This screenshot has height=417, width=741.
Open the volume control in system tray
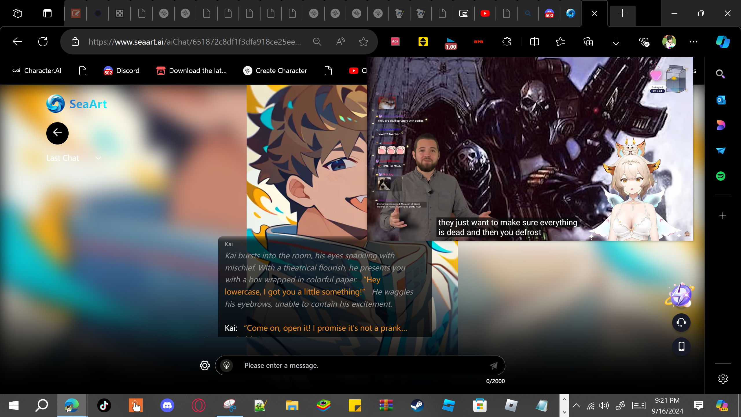point(604,405)
